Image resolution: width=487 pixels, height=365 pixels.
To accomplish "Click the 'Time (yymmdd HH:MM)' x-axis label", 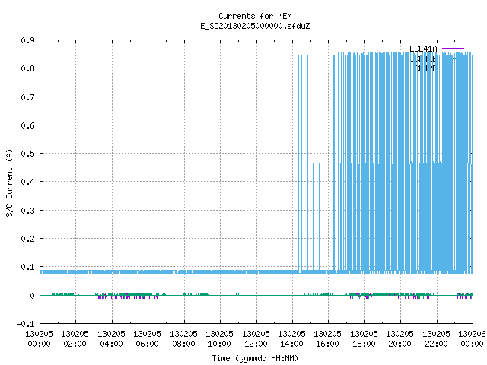I will (x=255, y=358).
